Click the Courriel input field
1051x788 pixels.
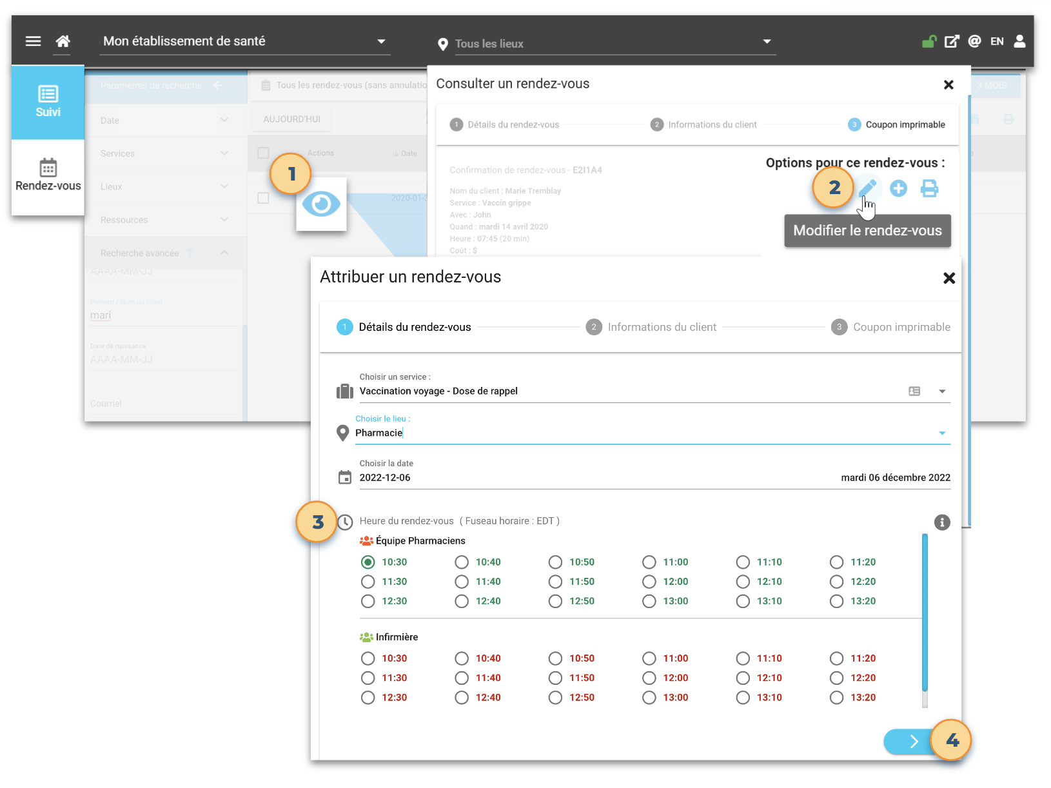pos(164,404)
